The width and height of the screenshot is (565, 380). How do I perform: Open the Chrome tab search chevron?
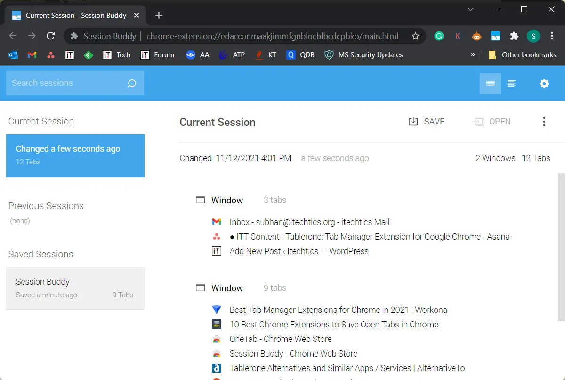click(470, 9)
